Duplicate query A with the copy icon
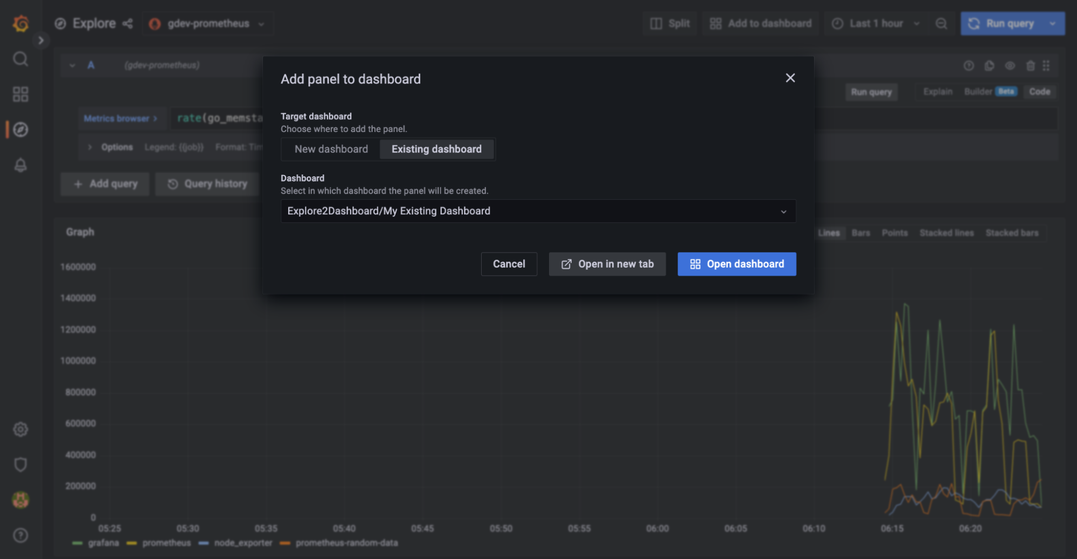The image size is (1077, 559). point(990,66)
